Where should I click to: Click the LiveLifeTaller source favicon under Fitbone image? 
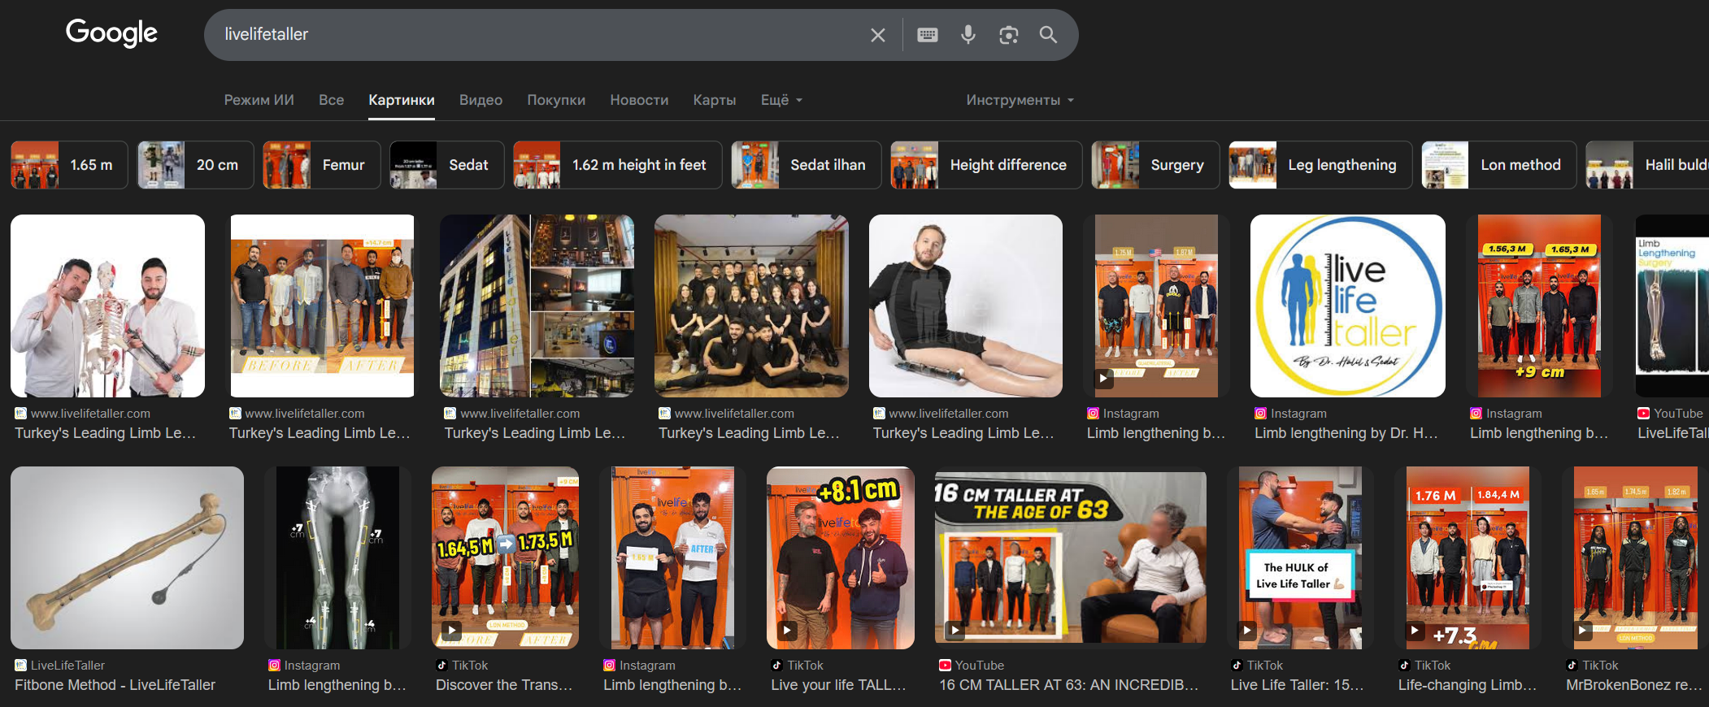click(x=21, y=666)
